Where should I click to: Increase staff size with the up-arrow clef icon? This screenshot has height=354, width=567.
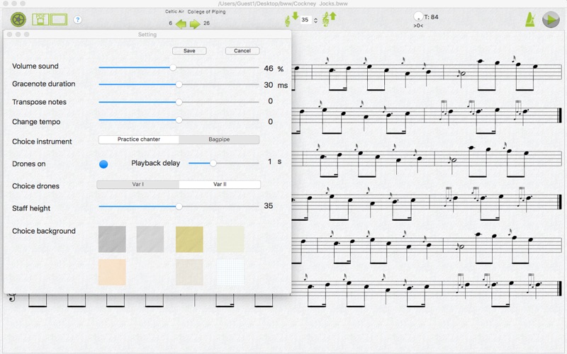pyautogui.click(x=329, y=19)
